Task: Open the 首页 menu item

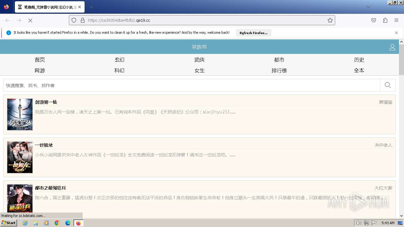Action: tap(40, 60)
